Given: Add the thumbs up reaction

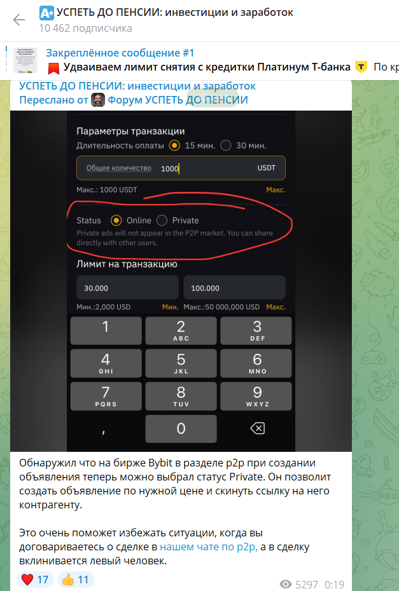Looking at the screenshot, I should (76, 580).
